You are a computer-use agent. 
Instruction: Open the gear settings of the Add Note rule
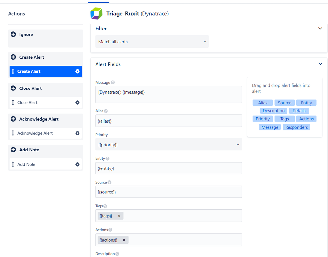pos(77,164)
